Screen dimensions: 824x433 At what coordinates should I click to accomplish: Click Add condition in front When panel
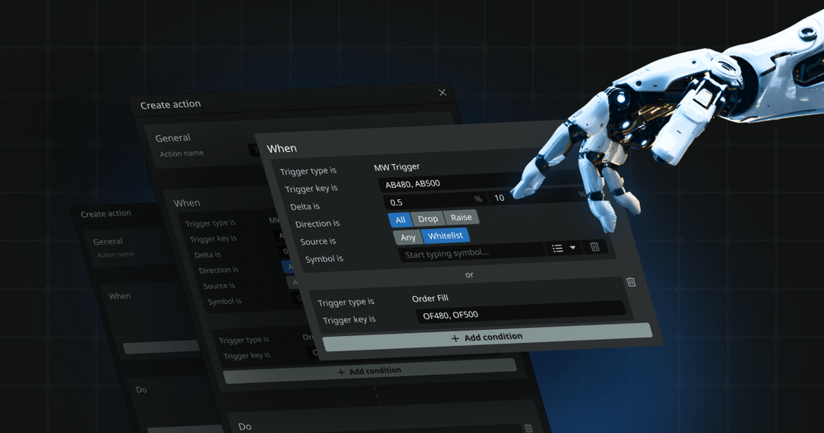tap(487, 338)
